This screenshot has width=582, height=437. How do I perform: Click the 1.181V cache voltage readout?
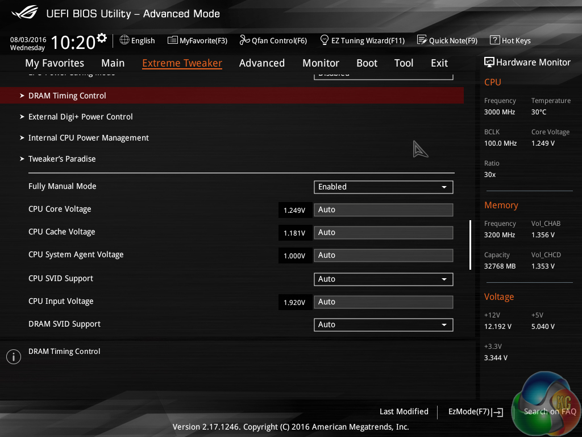[x=295, y=233]
